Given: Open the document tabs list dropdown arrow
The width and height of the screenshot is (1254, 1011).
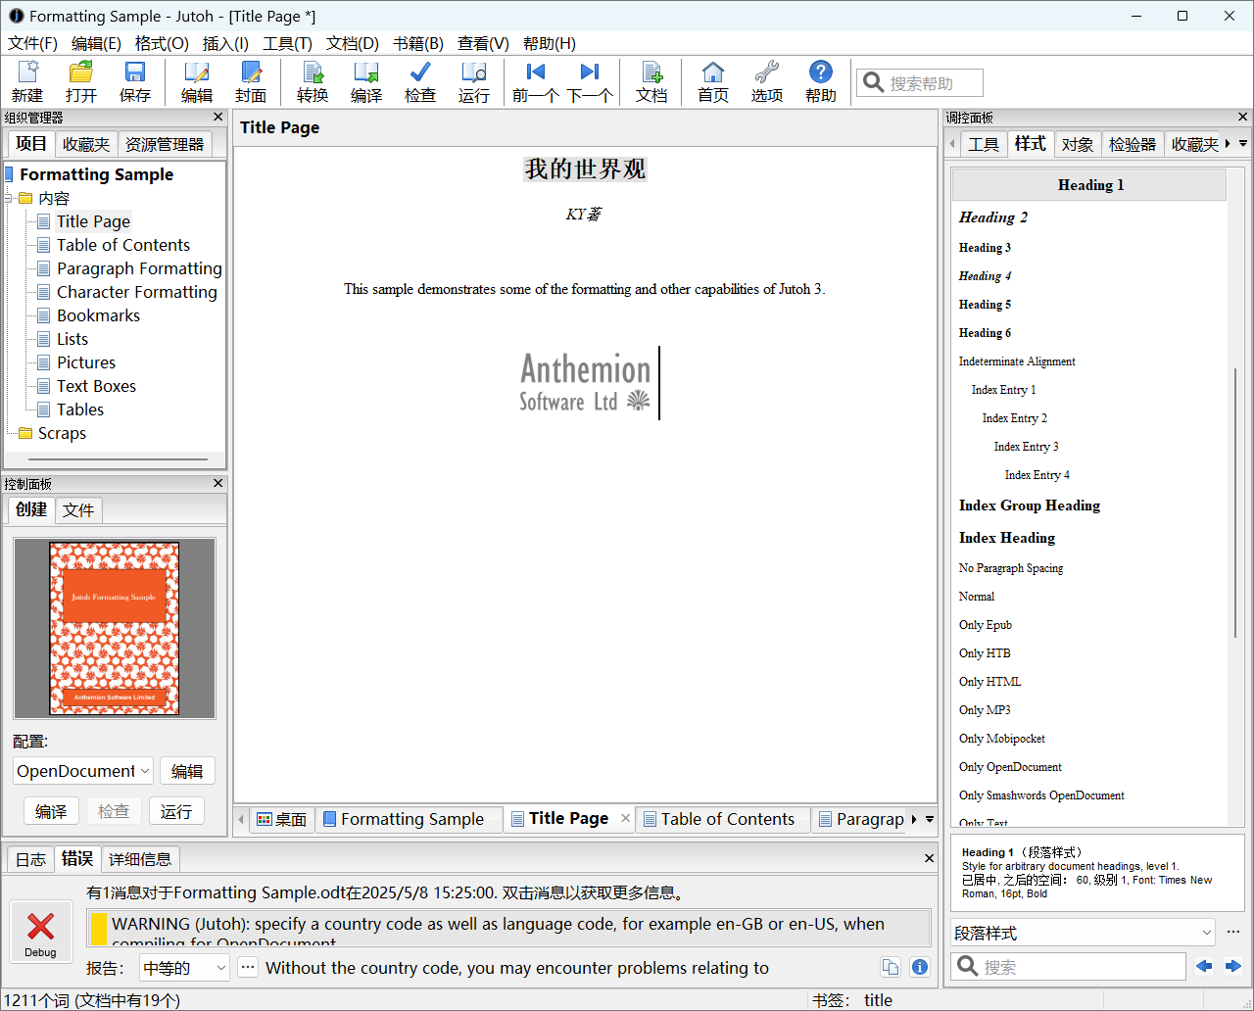Looking at the screenshot, I should point(930,819).
